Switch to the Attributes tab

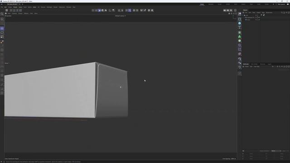(x=246, y=64)
